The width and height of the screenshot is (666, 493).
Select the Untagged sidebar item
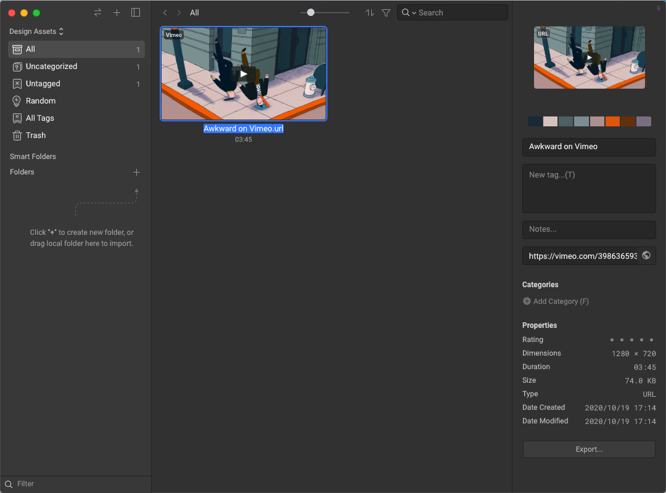point(76,84)
